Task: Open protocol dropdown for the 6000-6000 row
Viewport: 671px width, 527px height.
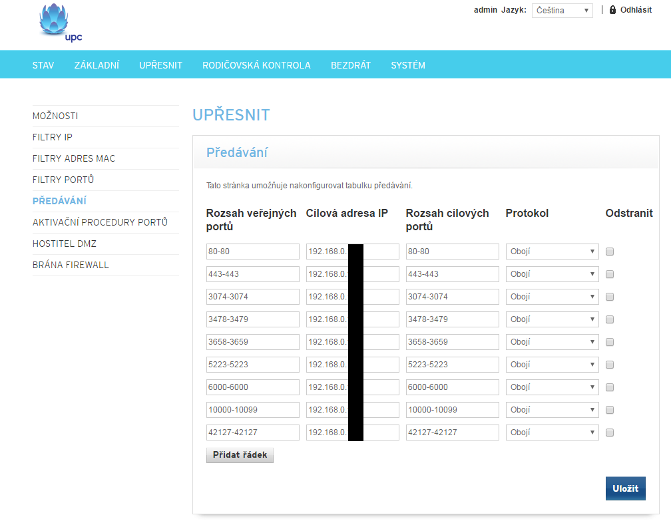Action: point(552,387)
